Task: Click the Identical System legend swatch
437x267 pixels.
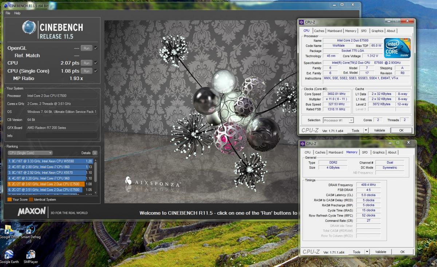Action: [31, 199]
